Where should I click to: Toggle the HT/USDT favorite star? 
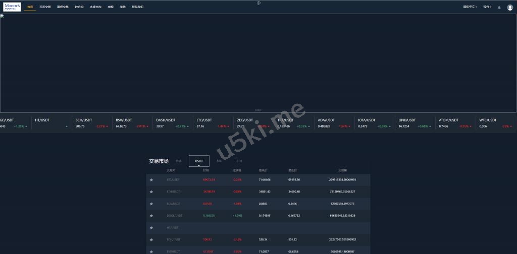click(x=151, y=228)
